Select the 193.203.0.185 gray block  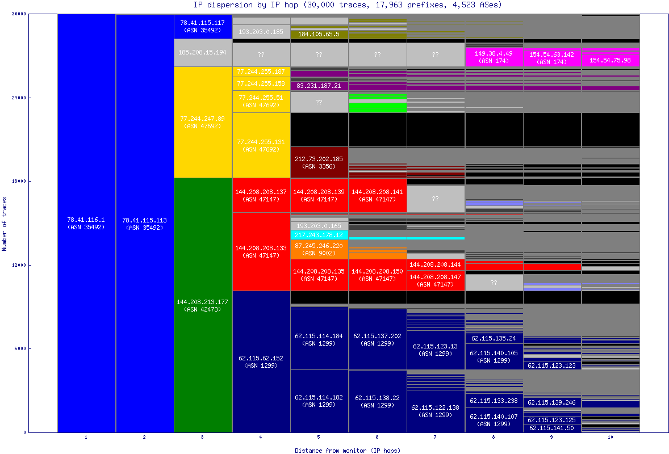click(261, 32)
